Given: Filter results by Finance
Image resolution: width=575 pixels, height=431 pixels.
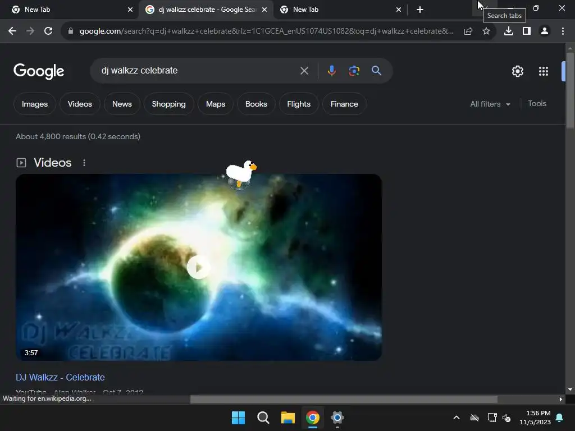Looking at the screenshot, I should 344,104.
